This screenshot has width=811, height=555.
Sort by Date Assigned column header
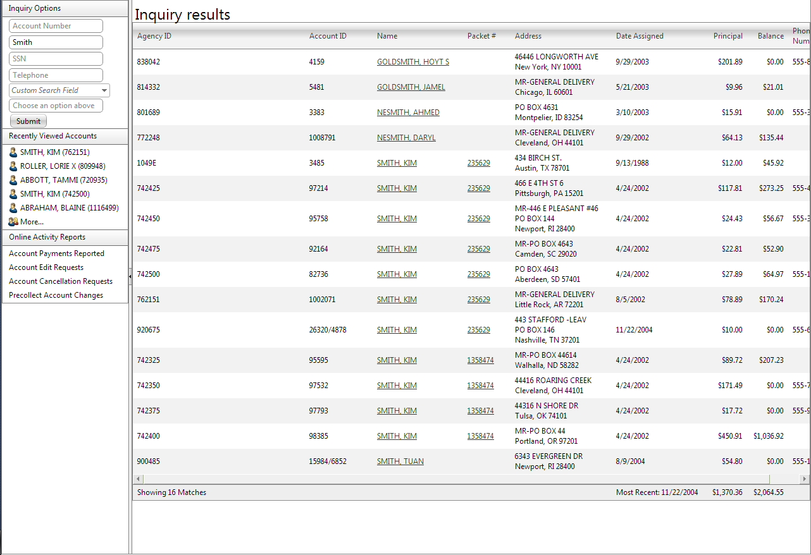(x=640, y=36)
